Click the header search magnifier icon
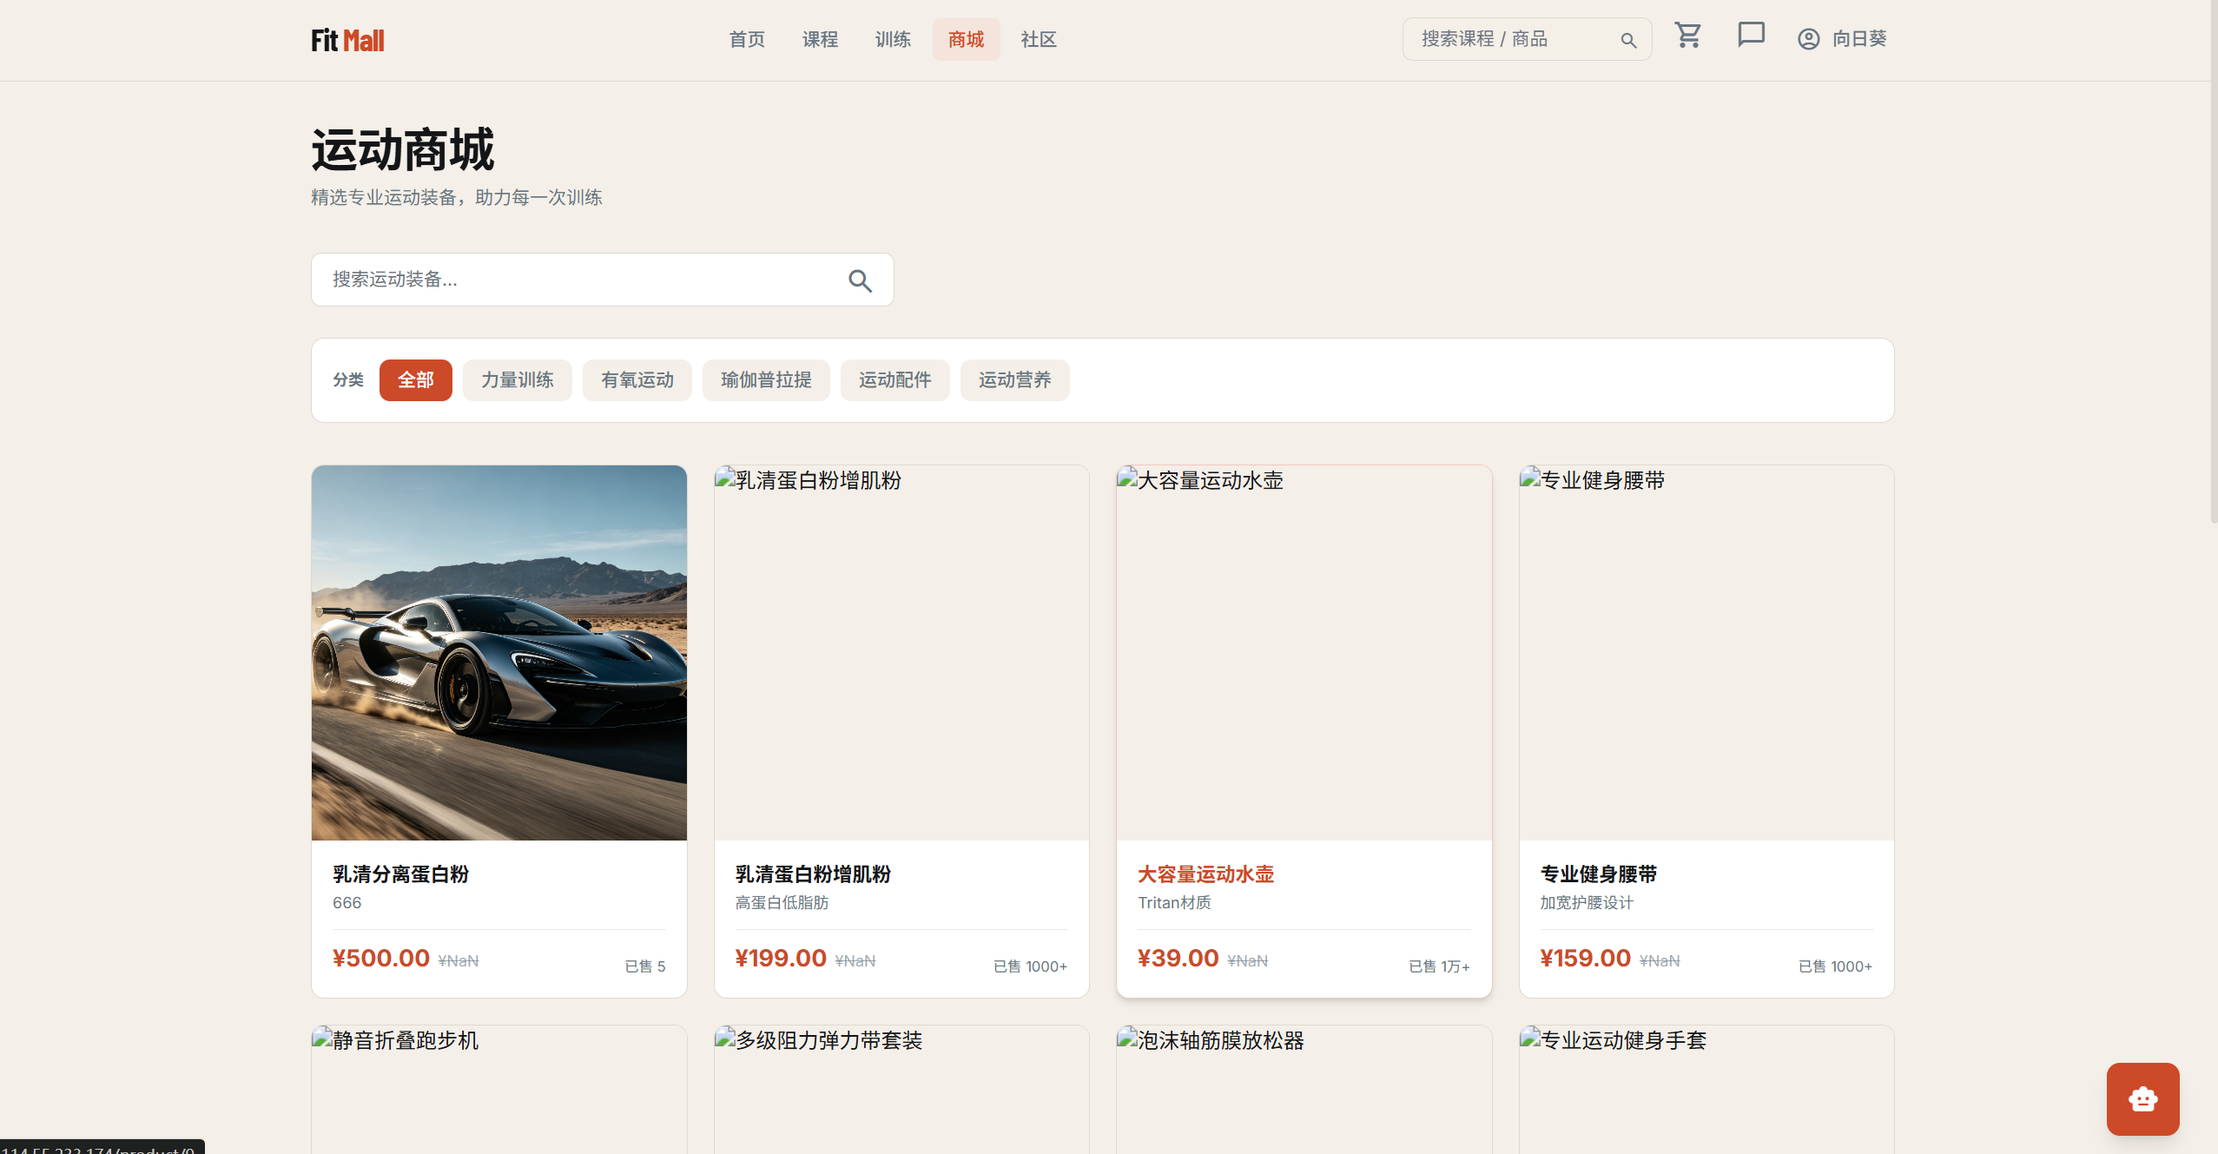 tap(1628, 40)
